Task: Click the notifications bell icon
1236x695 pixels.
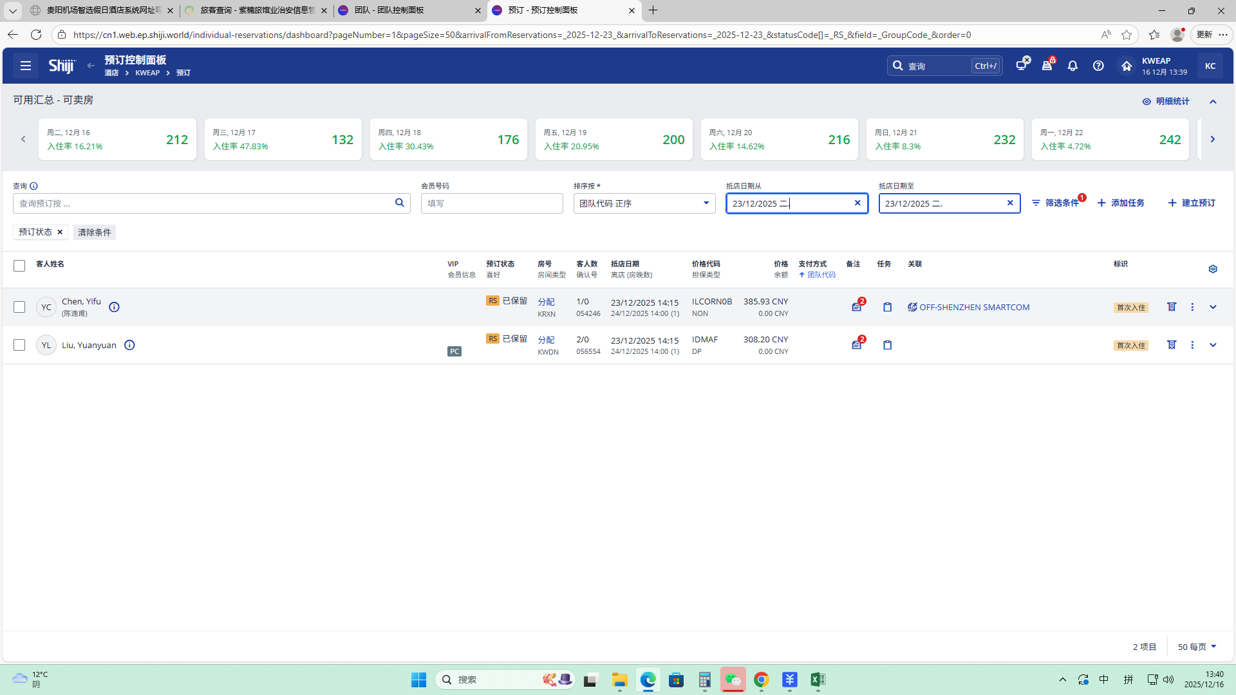Action: point(1072,66)
